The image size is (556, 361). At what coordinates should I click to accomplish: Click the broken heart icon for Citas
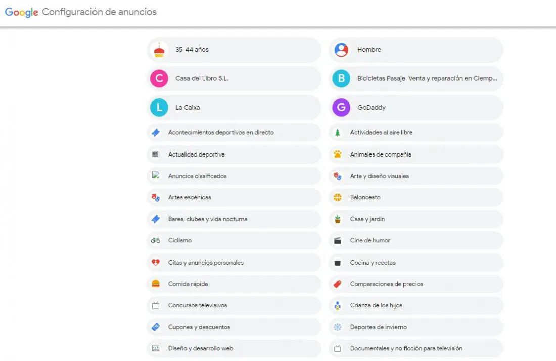156,262
